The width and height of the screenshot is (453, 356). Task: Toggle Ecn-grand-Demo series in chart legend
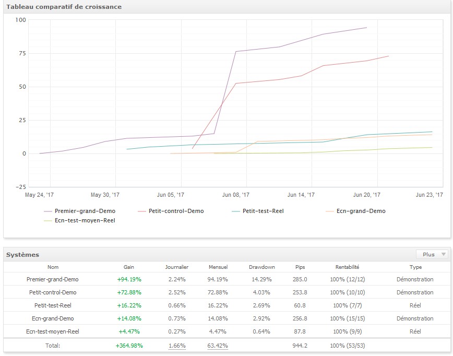(355, 211)
